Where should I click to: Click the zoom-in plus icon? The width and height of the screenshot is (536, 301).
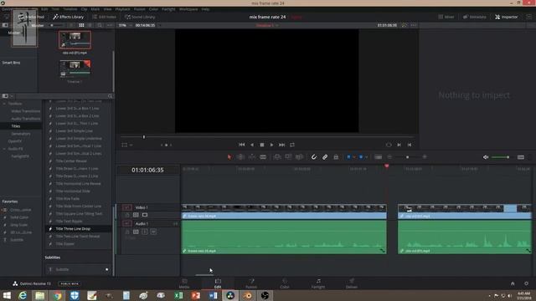point(425,156)
